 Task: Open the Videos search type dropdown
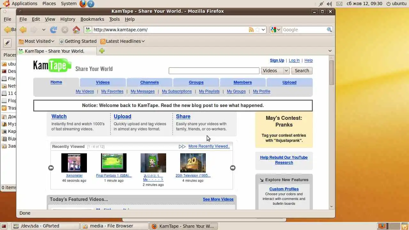tap(275, 71)
